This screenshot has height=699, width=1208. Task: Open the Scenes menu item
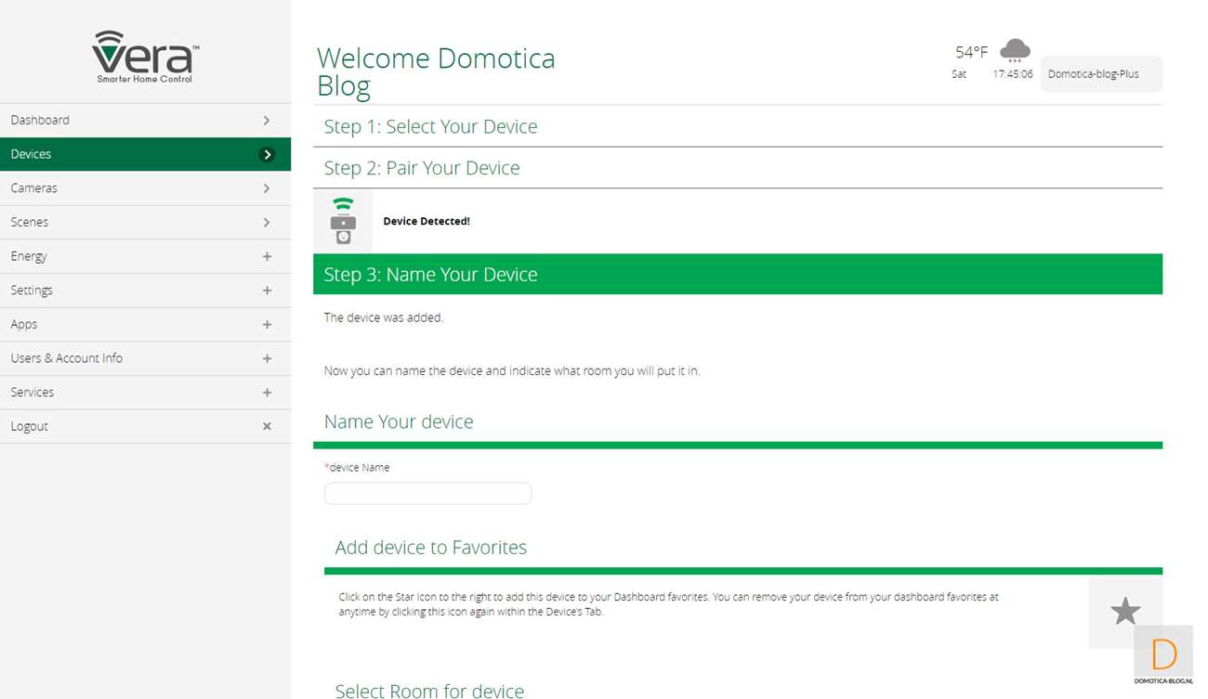pos(30,222)
